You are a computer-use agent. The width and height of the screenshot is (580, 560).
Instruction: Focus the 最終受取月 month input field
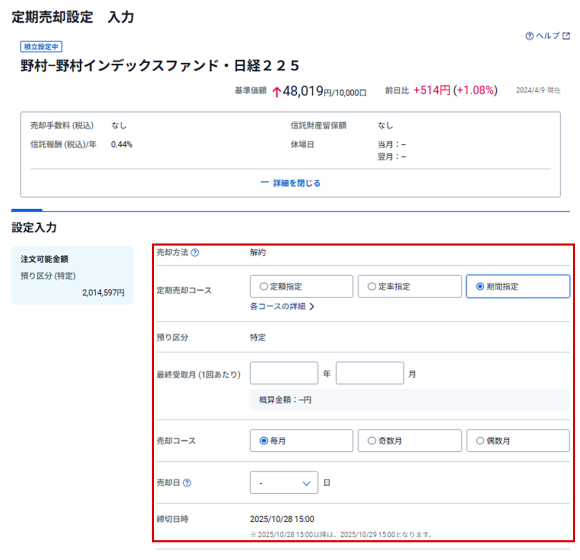coord(370,373)
